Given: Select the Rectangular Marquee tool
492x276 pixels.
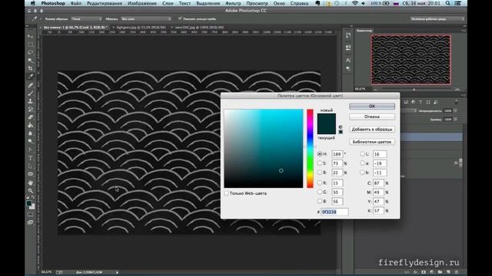Looking at the screenshot, I should point(31,44).
